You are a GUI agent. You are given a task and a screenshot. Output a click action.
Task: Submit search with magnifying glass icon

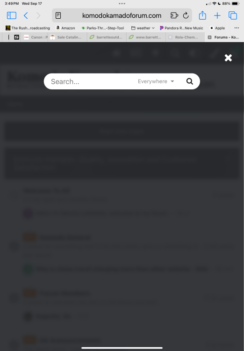tap(190, 81)
